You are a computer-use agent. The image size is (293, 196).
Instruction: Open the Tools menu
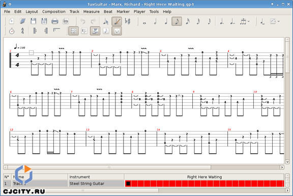[x=154, y=12]
